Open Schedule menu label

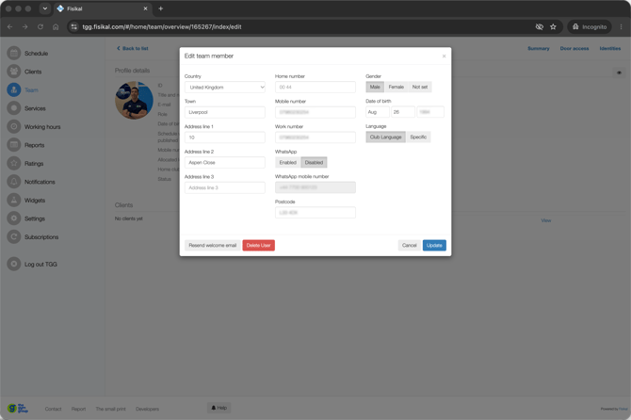click(x=36, y=54)
